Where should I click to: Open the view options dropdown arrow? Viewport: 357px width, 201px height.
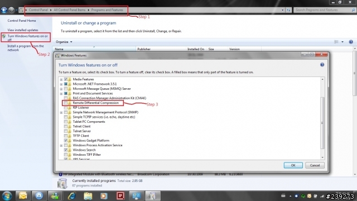click(x=342, y=42)
